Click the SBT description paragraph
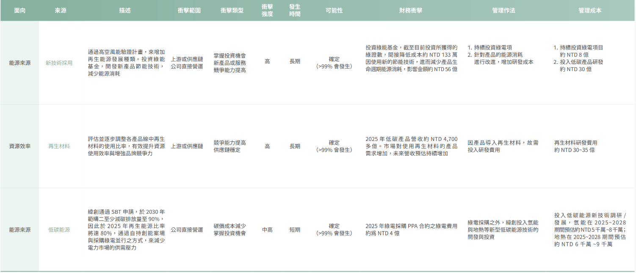Viewport: 636px width, 273px height. pos(126,229)
